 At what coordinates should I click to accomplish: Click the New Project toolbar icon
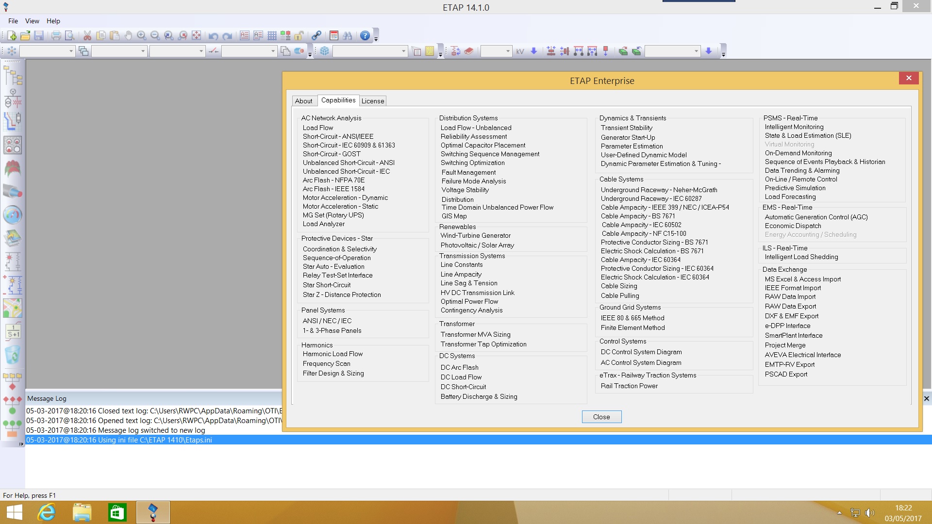tap(12, 35)
